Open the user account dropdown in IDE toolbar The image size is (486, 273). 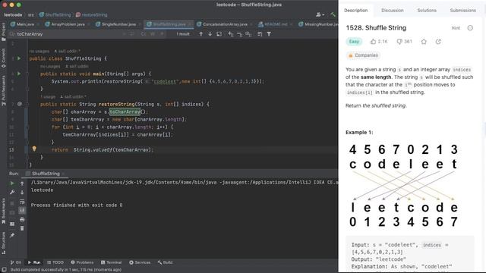(320, 14)
